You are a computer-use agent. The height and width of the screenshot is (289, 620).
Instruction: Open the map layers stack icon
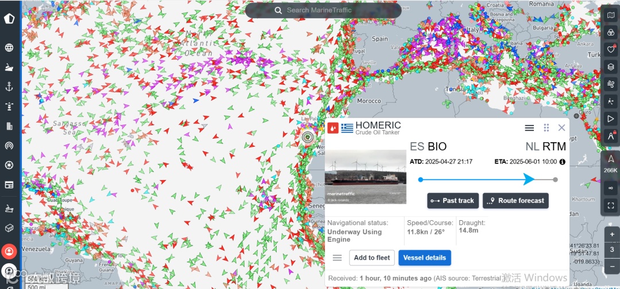[611, 67]
